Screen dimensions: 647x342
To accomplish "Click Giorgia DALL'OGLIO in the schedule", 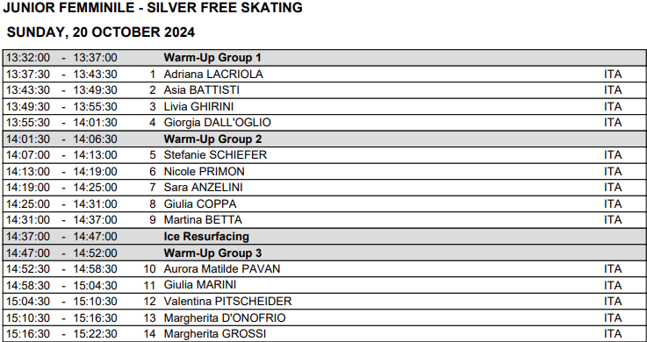I will click(x=217, y=123).
